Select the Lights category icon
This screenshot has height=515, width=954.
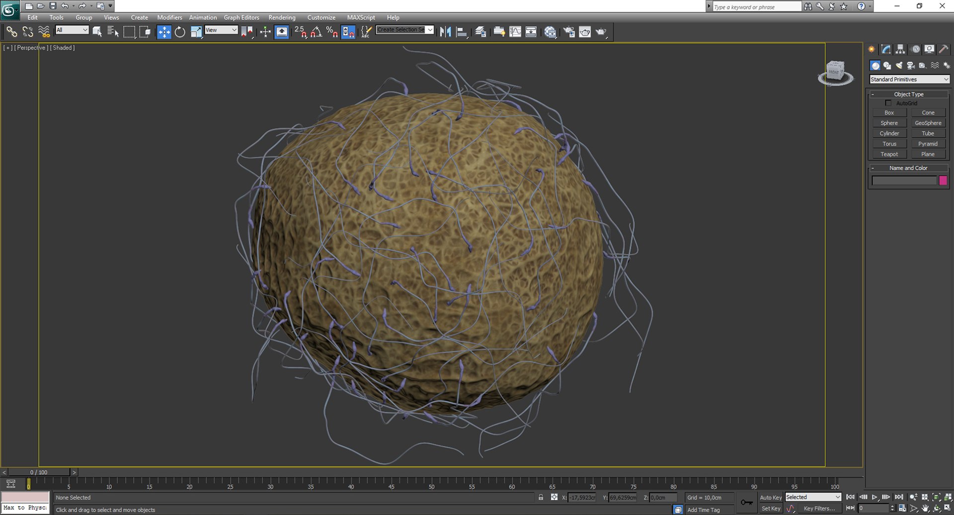point(899,65)
